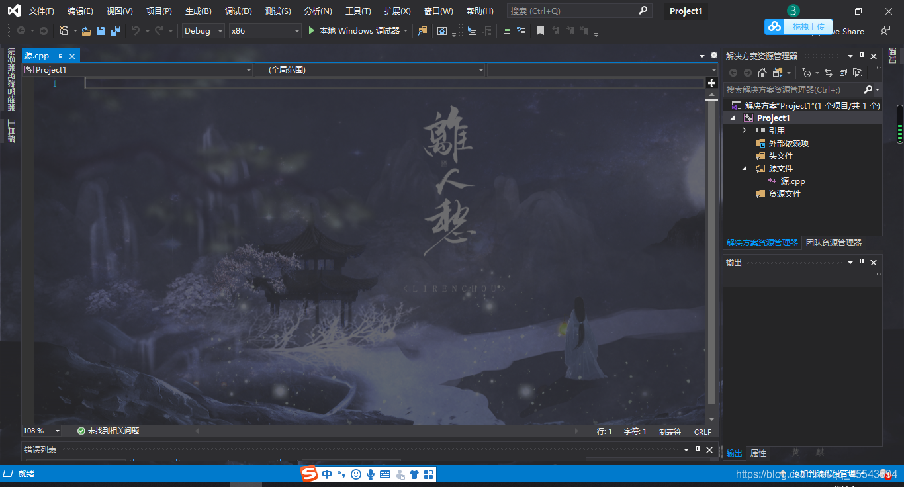Toggle the bookmark icon in the toolbar
The image size is (904, 487).
tap(541, 30)
